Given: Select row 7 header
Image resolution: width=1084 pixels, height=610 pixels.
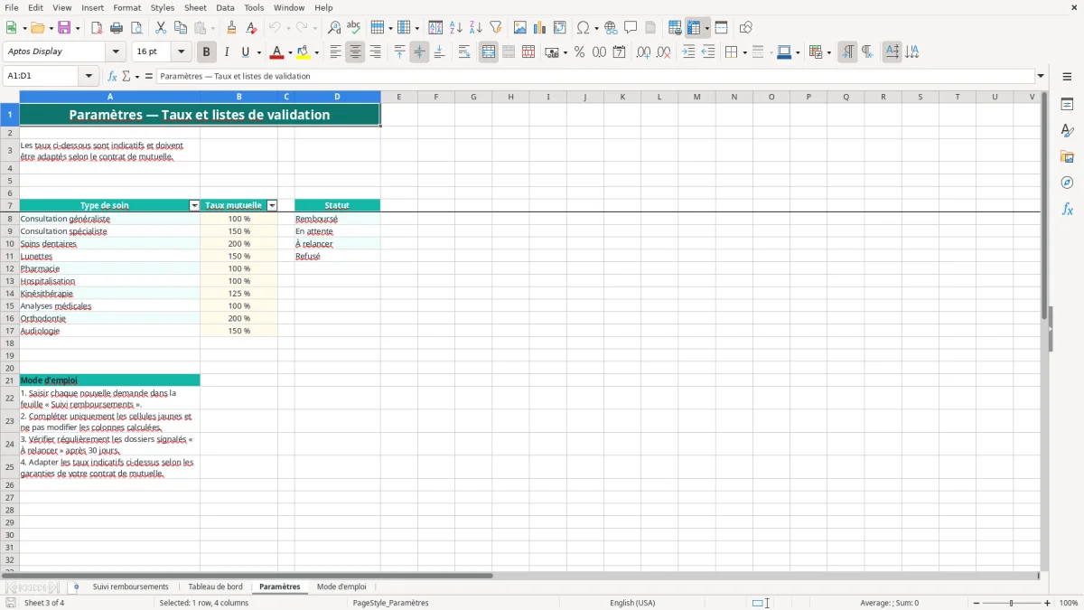Looking at the screenshot, I should click(x=10, y=206).
